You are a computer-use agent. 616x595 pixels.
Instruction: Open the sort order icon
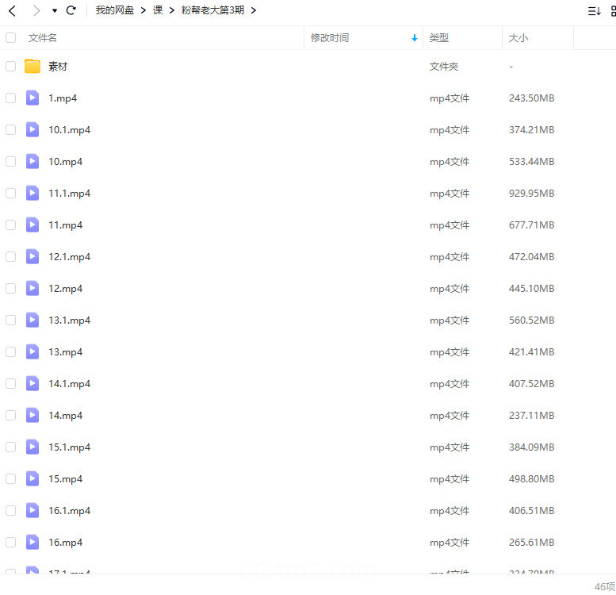pos(594,11)
